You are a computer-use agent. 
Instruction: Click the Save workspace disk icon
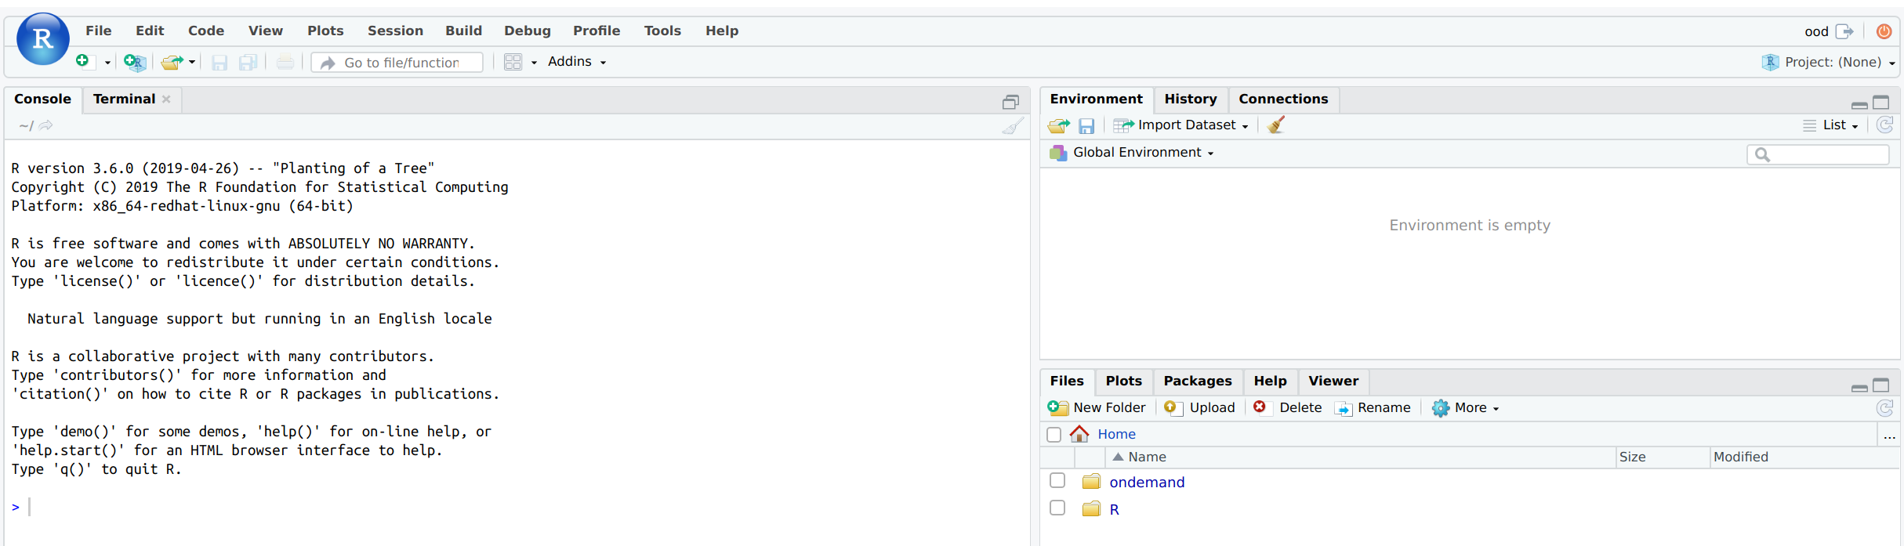[1086, 125]
